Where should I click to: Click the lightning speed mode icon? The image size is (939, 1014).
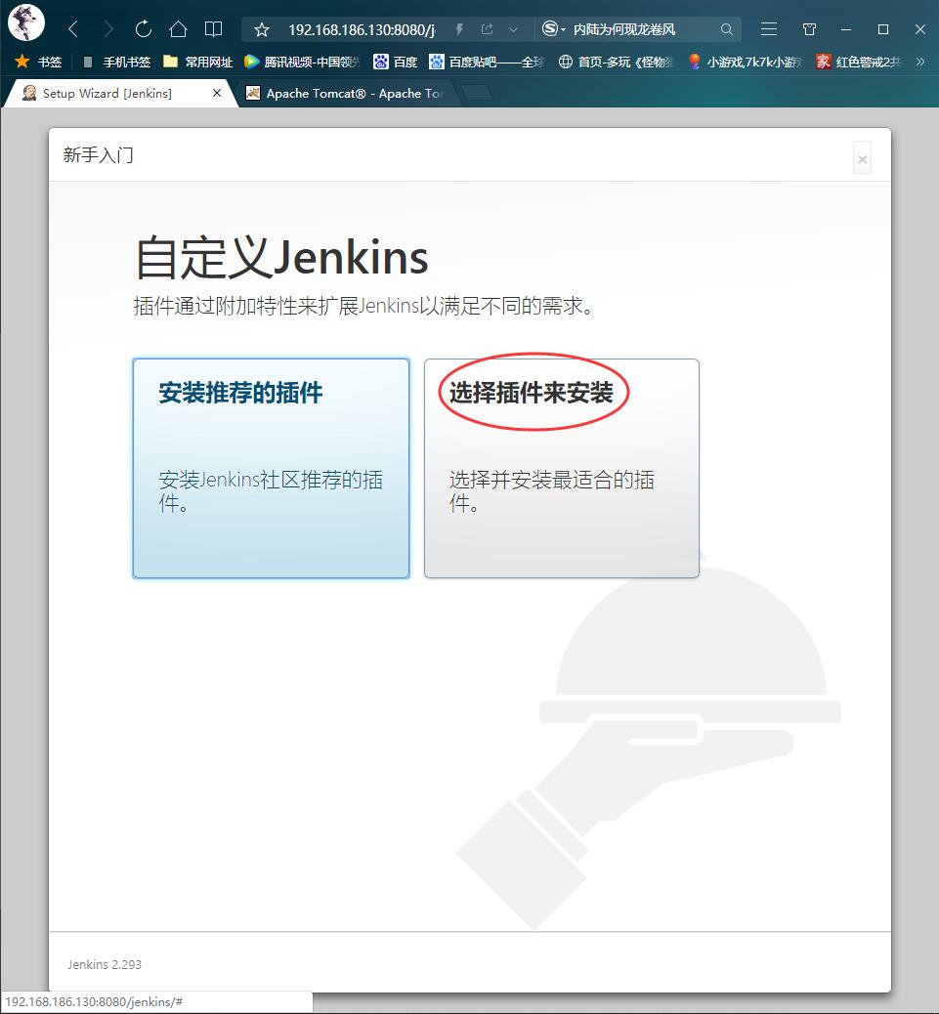pos(459,29)
